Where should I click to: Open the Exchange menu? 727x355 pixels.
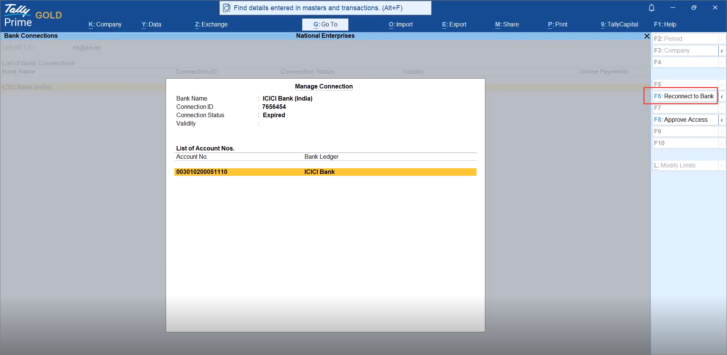pyautogui.click(x=211, y=24)
